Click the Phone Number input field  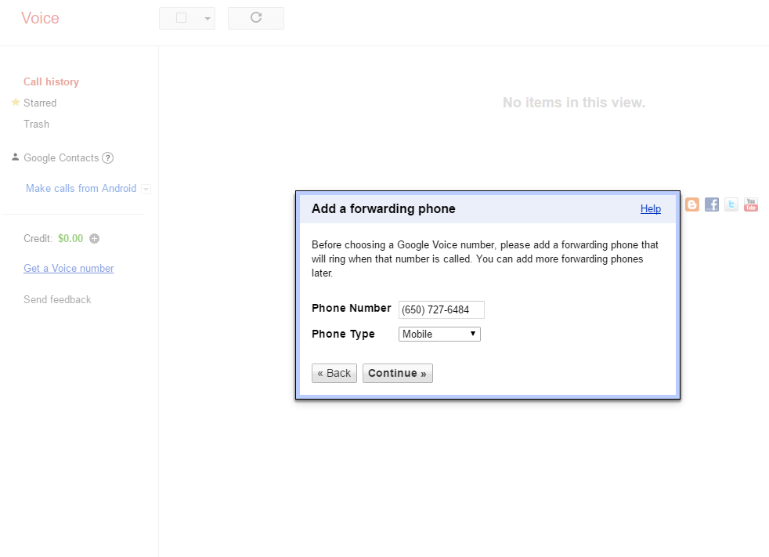[x=442, y=309]
